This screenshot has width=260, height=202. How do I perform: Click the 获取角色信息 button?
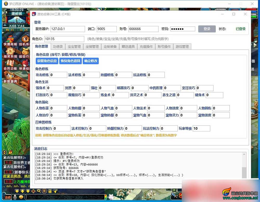click(x=47, y=61)
